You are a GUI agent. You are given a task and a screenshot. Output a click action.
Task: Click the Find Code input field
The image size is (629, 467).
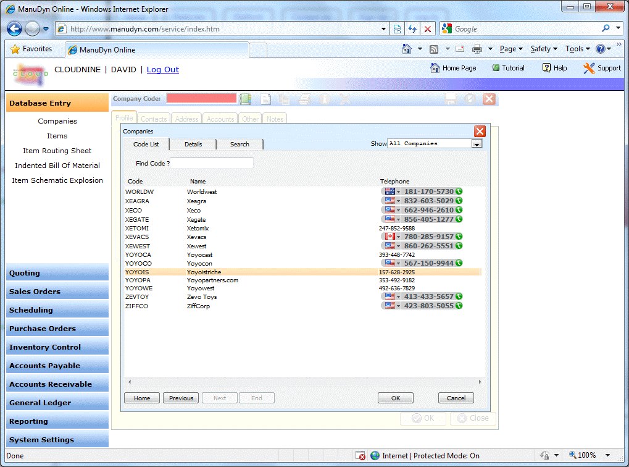[x=212, y=163]
